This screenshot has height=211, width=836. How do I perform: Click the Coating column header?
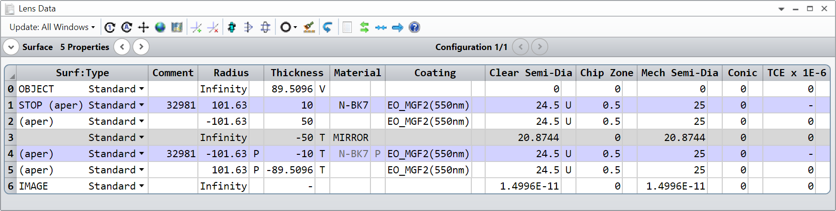pos(435,73)
